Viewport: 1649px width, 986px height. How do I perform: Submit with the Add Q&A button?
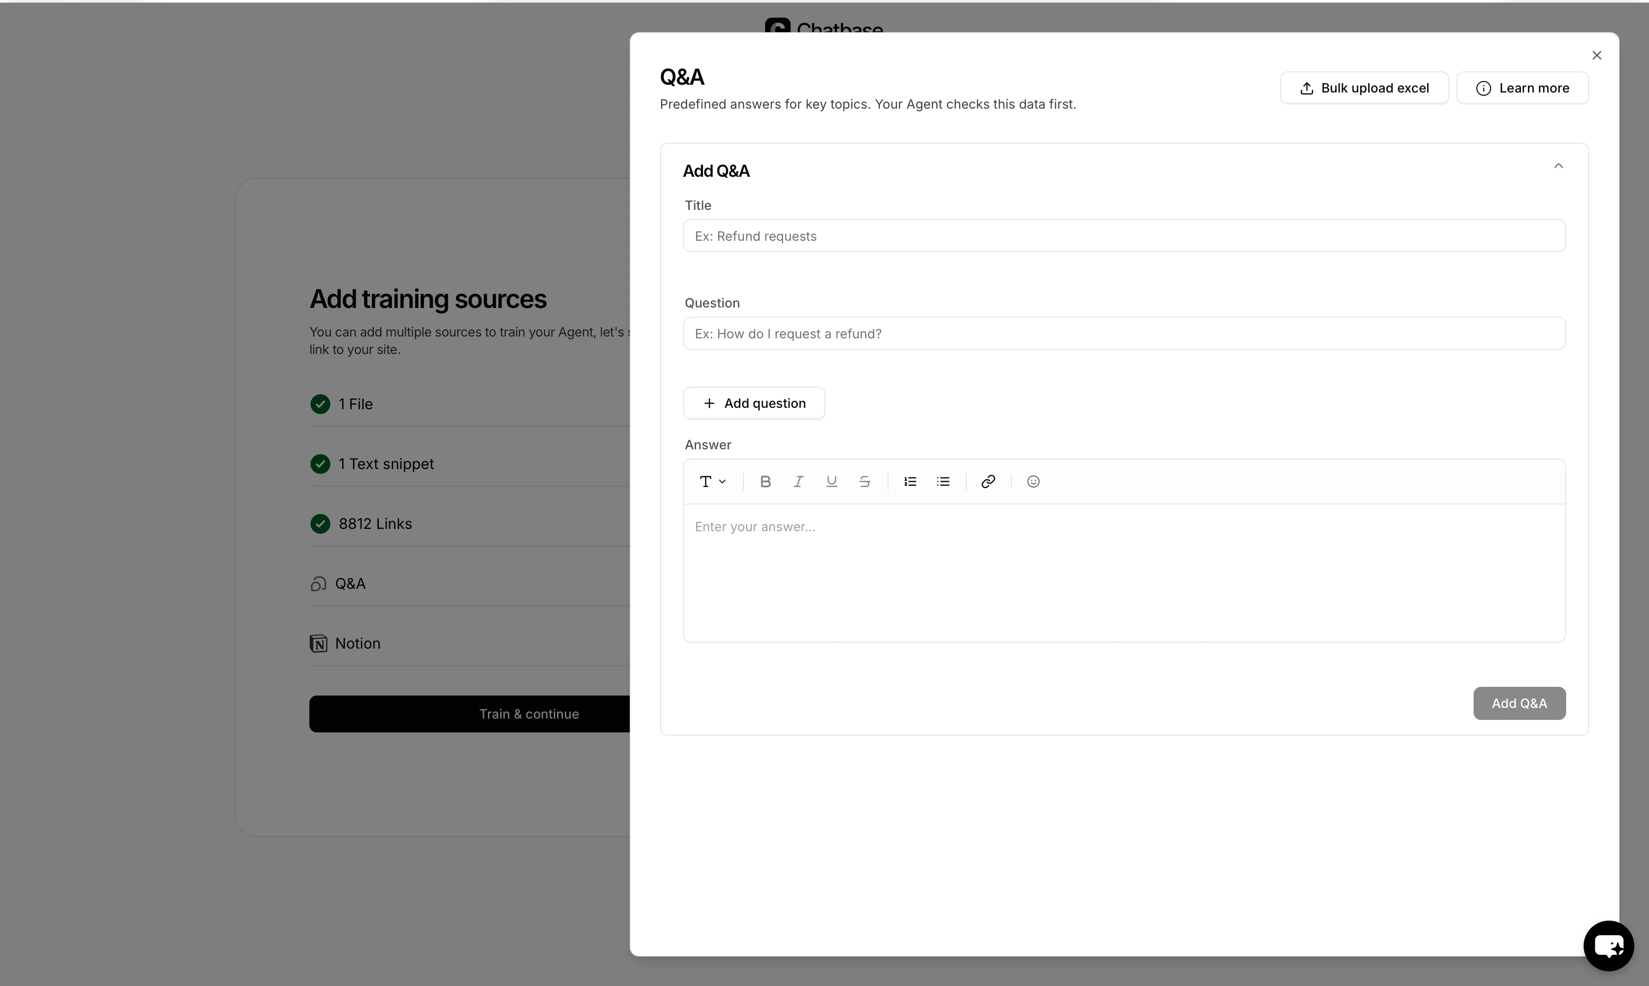pos(1519,703)
